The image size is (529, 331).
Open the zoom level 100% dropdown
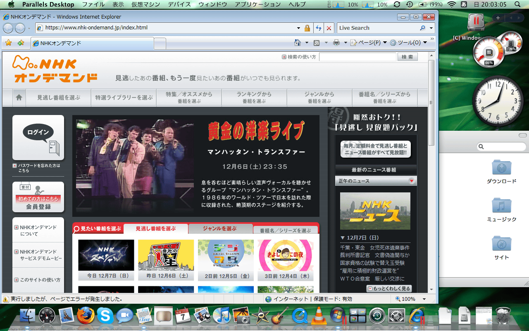point(424,299)
